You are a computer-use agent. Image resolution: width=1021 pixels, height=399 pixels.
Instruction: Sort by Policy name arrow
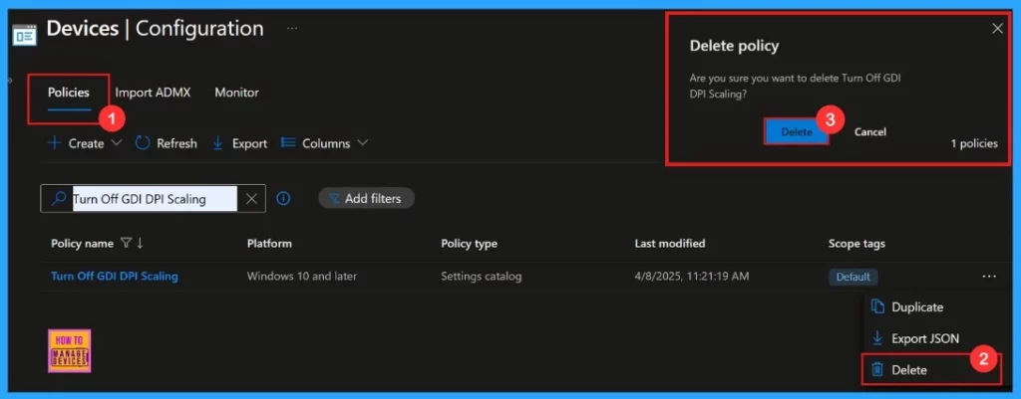(140, 243)
